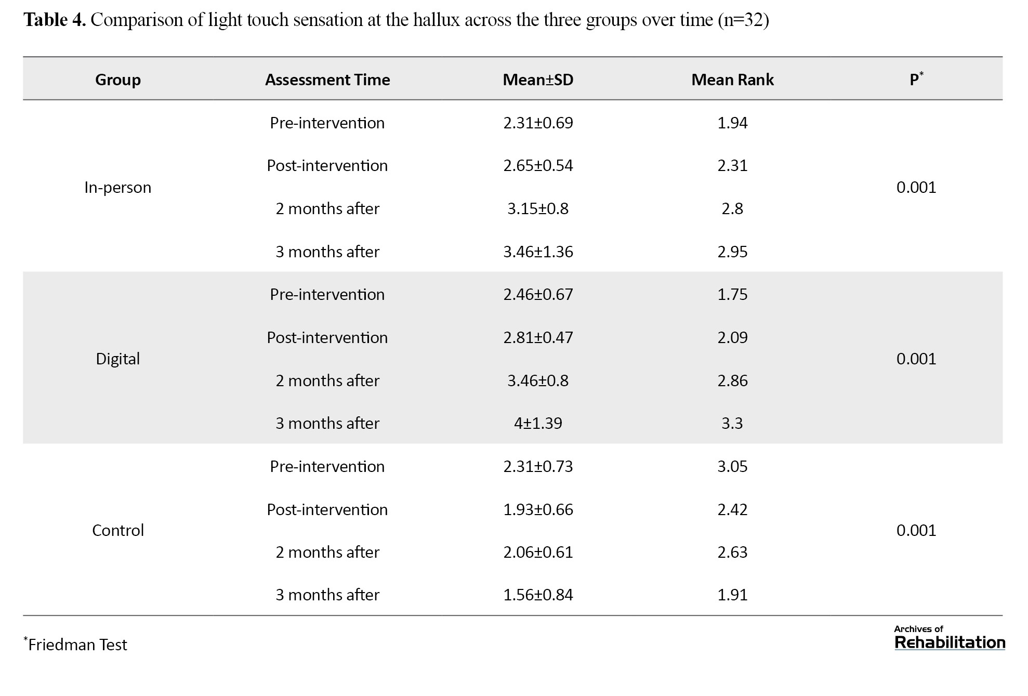Image resolution: width=1028 pixels, height=696 pixels.
Task: Click the Friedman Test footnote
Action: [76, 645]
